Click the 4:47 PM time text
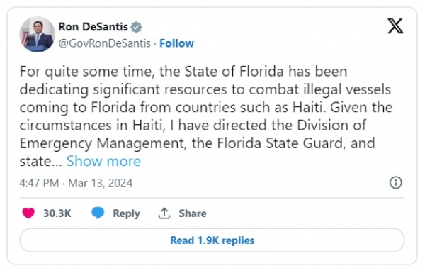The height and width of the screenshot is (273, 425). tap(39, 183)
